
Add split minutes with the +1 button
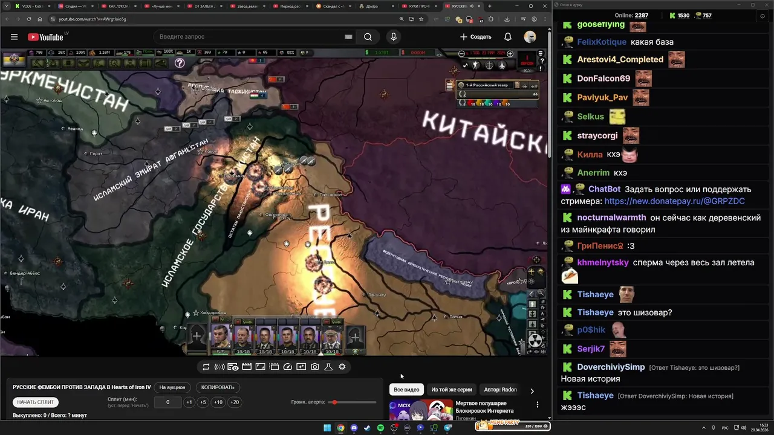(x=189, y=402)
